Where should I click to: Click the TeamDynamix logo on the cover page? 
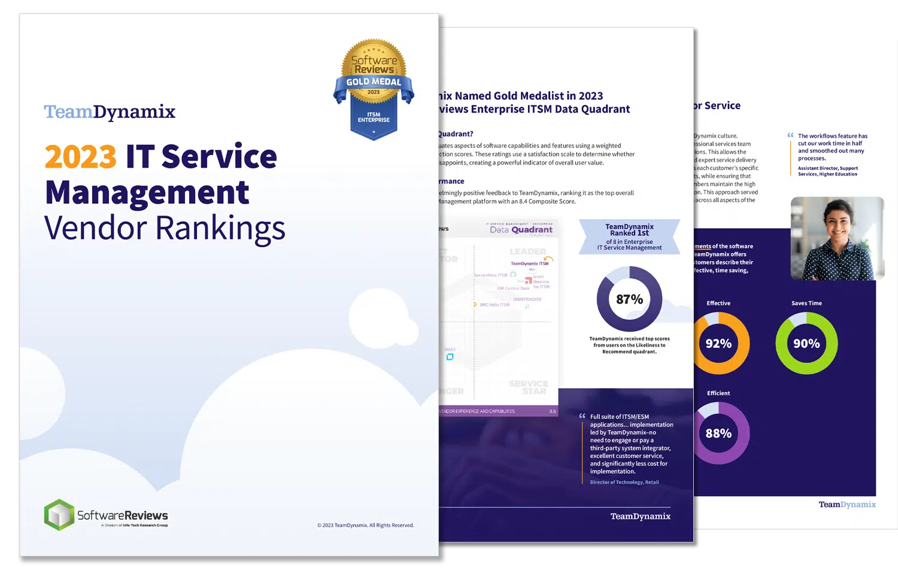tap(110, 112)
